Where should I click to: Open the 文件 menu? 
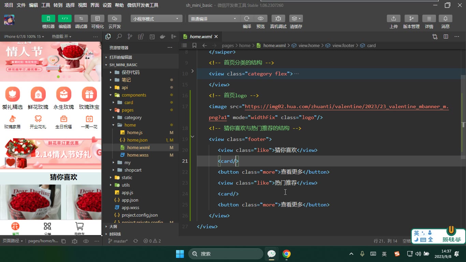(21, 5)
